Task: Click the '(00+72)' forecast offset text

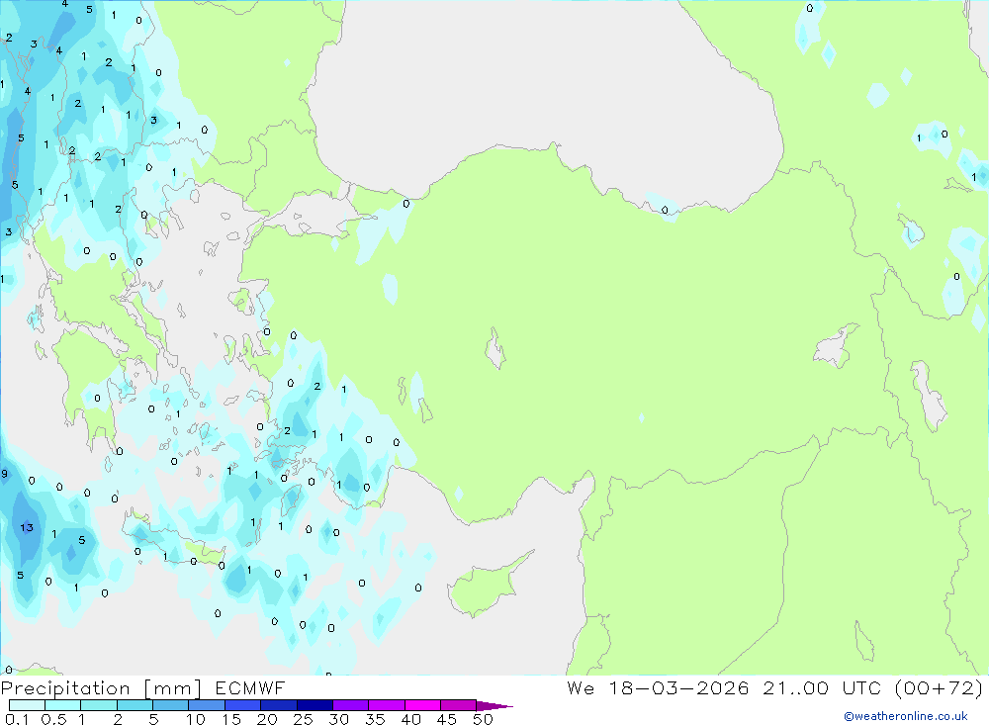Action: pos(940,688)
